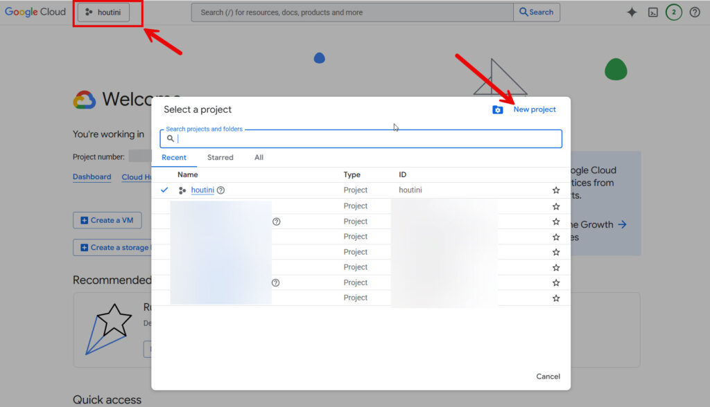Open the houtini project link
Image resolution: width=710 pixels, height=407 pixels.
pyautogui.click(x=202, y=190)
